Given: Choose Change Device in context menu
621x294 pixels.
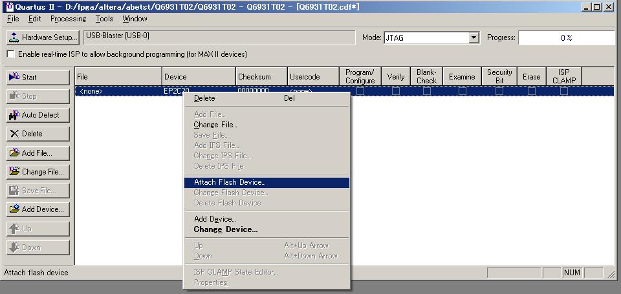Looking at the screenshot, I should pos(267,229).
